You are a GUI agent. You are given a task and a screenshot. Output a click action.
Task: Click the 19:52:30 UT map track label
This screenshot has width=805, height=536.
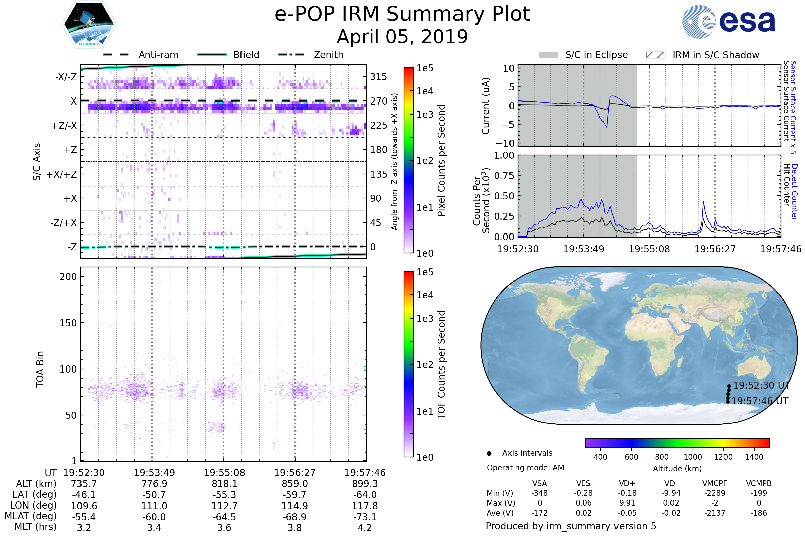tap(761, 385)
